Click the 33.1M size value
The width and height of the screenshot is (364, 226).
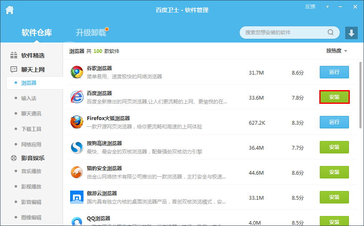[x=256, y=198]
